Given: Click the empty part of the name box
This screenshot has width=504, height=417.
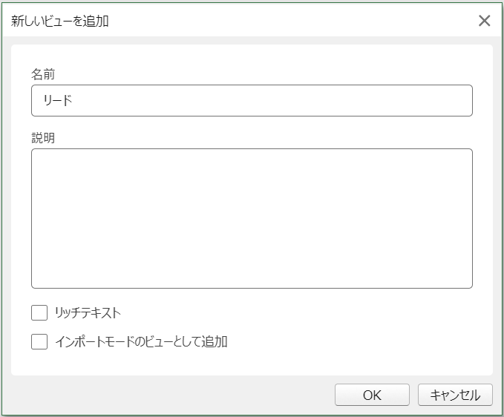Looking at the screenshot, I should coord(273,101).
